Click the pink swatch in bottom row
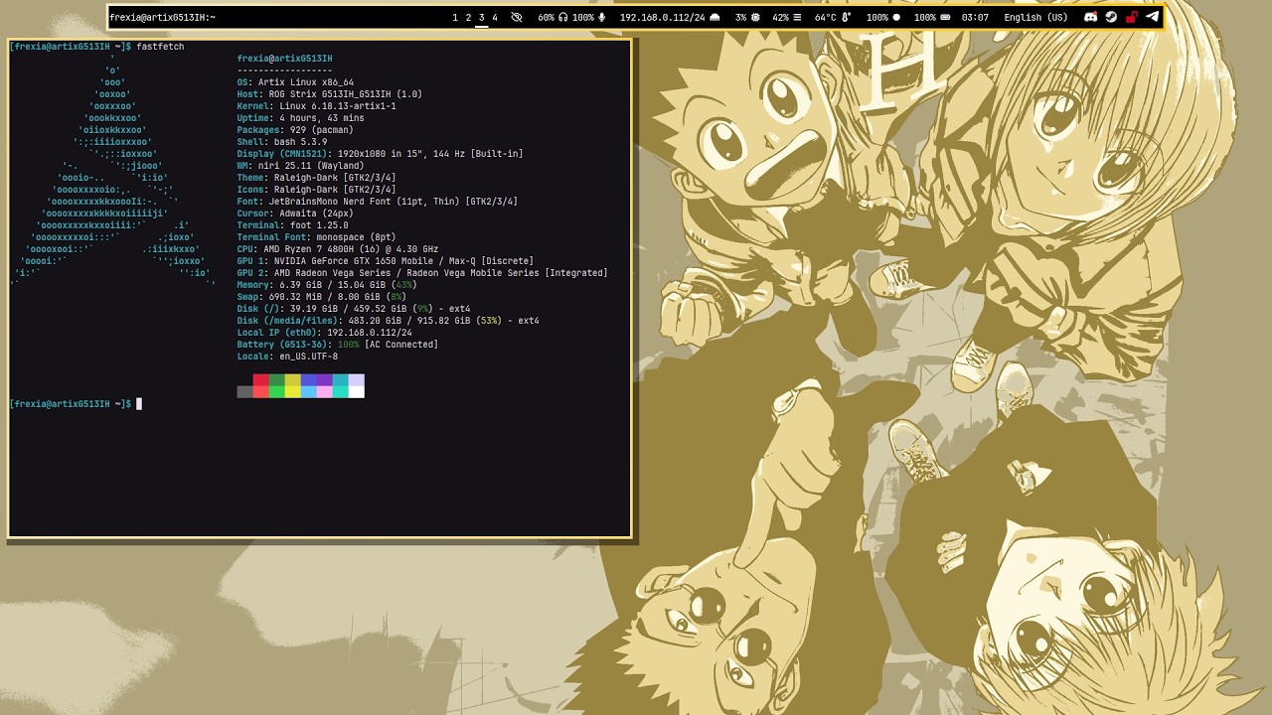This screenshot has height=715, width=1272. [x=324, y=392]
